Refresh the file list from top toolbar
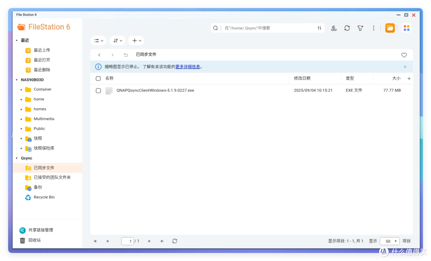The width and height of the screenshot is (431, 261). point(347,28)
